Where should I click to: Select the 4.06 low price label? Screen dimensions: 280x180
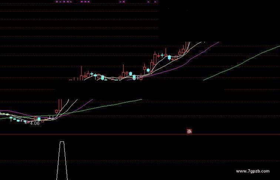coord(35,123)
